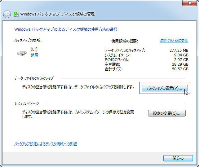Click the 合計サイズ: label
Screen dimensions: 199x167
[x=113, y=69]
